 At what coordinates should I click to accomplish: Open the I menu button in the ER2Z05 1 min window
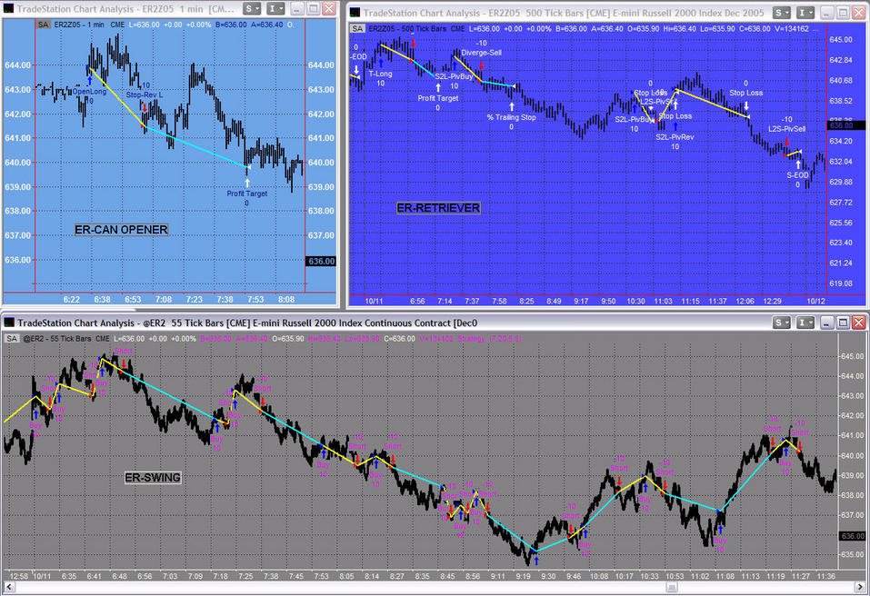pyautogui.click(x=275, y=9)
